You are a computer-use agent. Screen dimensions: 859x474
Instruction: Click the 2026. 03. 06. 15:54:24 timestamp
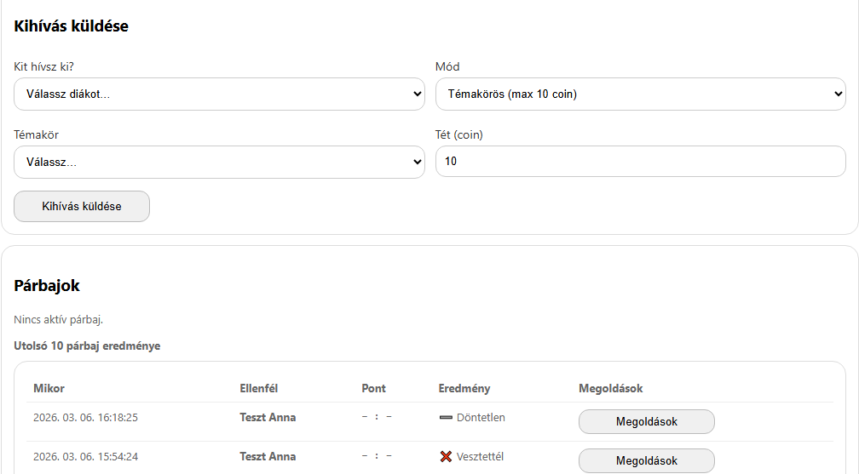[x=85, y=456]
